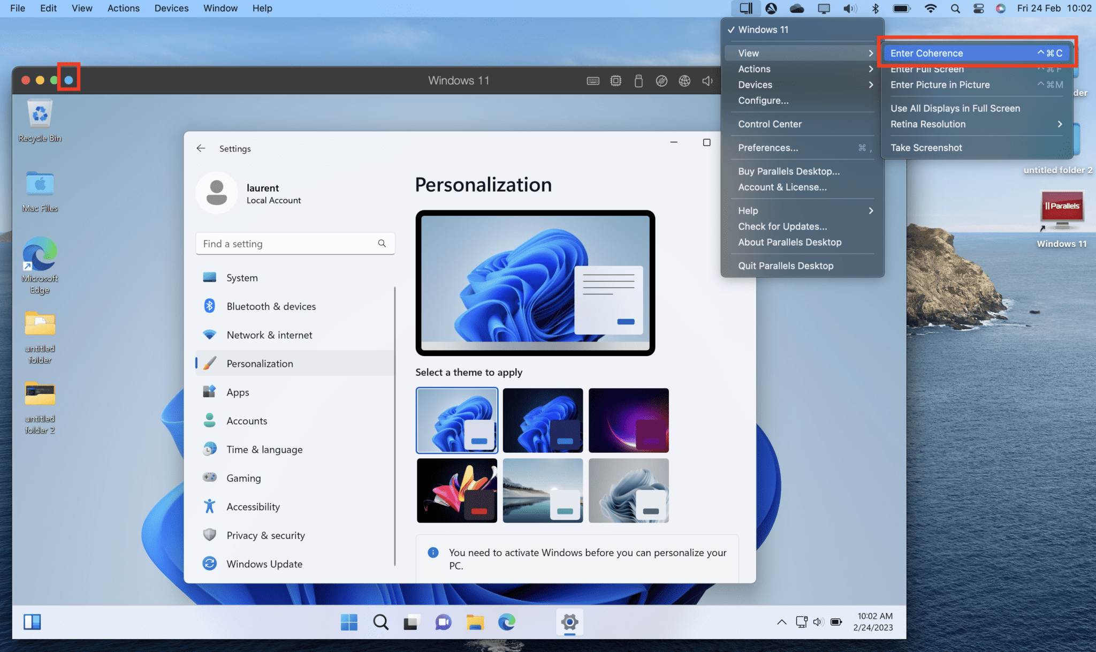Expand the Devices submenu

802,85
